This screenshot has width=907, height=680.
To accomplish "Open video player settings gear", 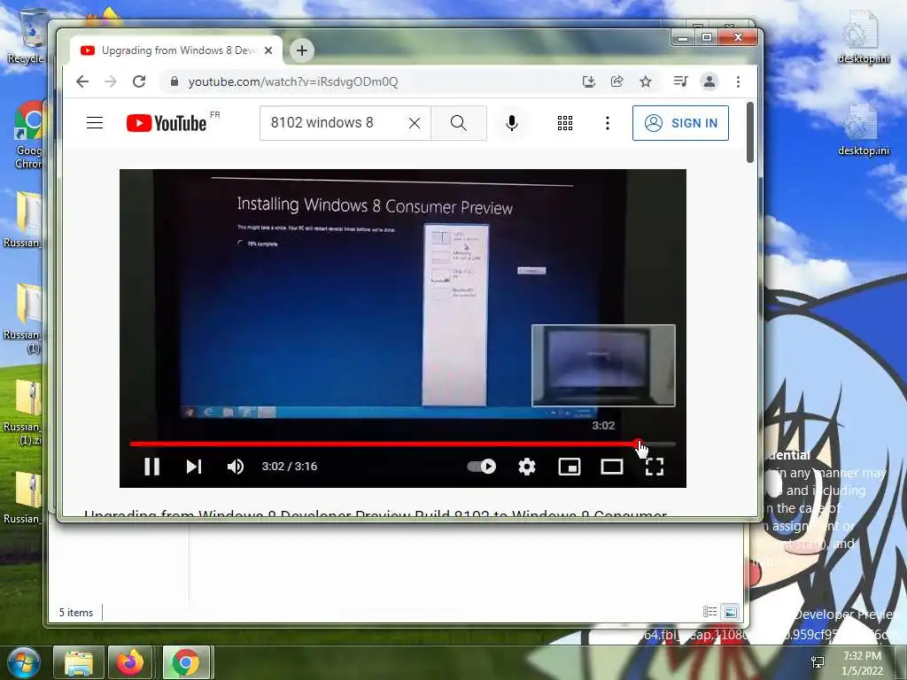I will tap(526, 466).
